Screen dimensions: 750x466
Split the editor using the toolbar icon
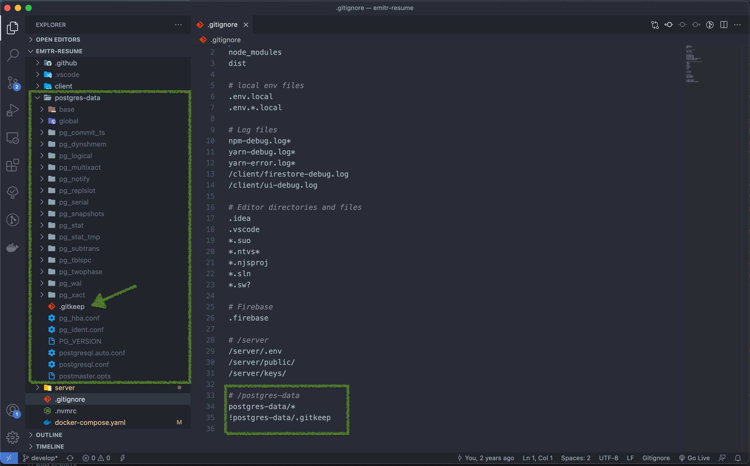[x=723, y=25]
